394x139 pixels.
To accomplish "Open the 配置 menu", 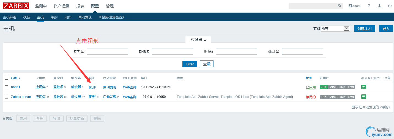I will [95, 6].
